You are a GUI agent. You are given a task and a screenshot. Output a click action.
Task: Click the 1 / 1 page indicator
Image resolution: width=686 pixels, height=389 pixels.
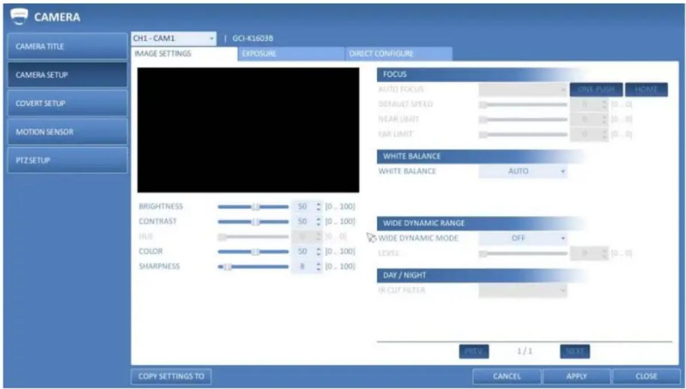click(x=525, y=351)
